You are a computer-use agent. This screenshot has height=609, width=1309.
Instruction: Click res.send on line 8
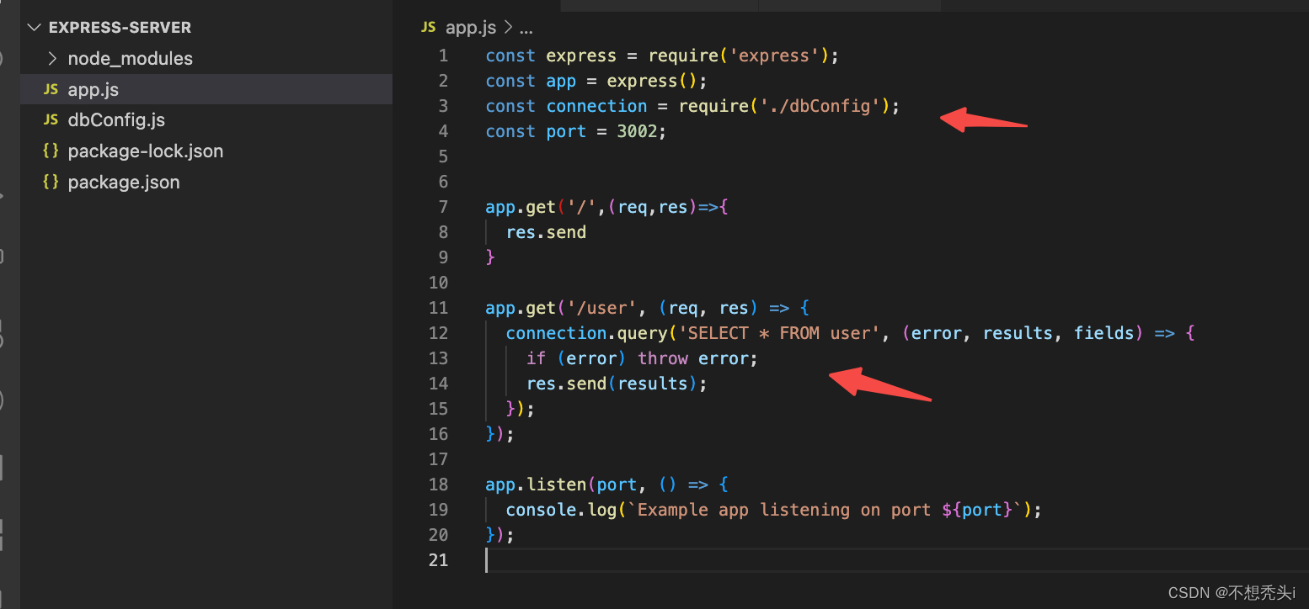[546, 232]
